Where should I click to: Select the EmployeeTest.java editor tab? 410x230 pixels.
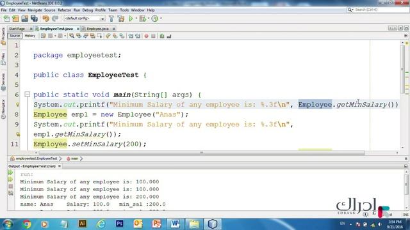56,29
